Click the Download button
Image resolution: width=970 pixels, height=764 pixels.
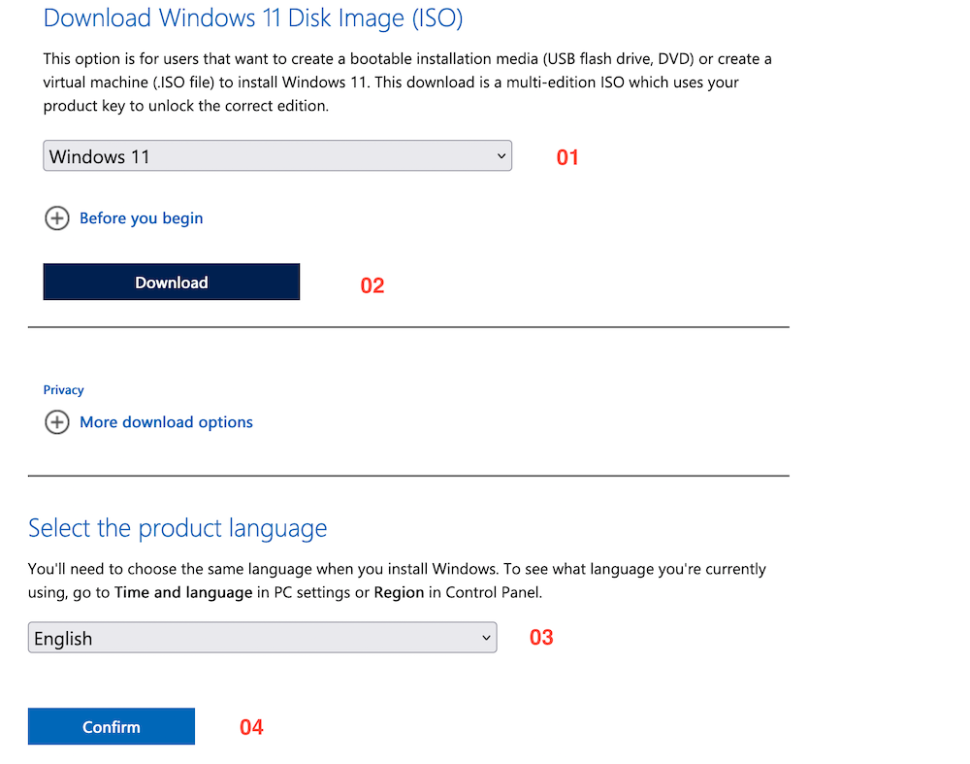(171, 282)
